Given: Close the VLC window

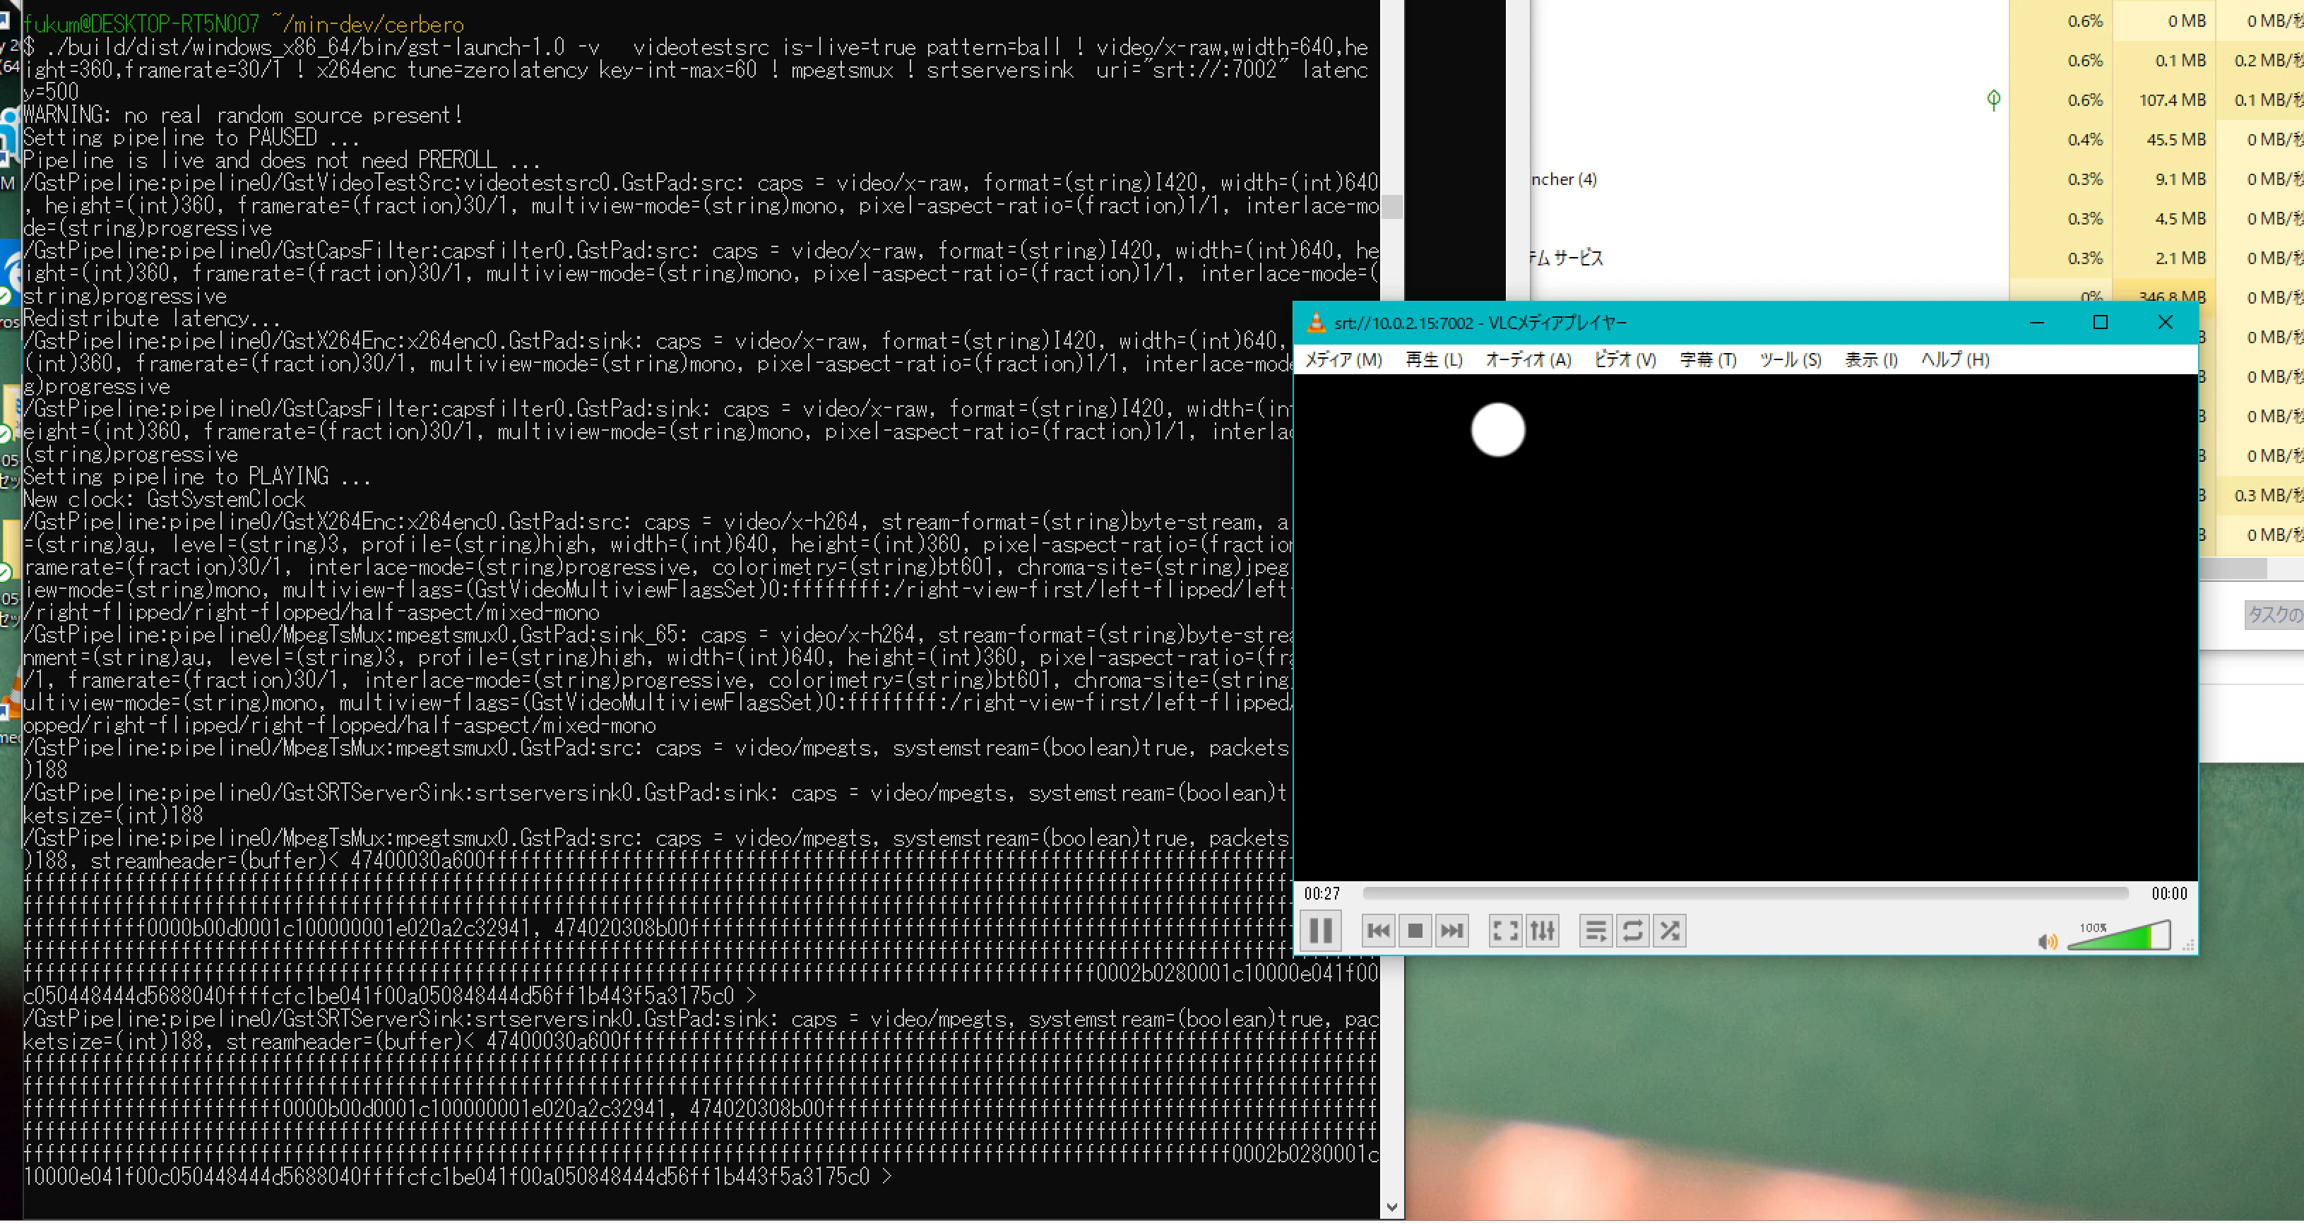Looking at the screenshot, I should pos(2166,323).
